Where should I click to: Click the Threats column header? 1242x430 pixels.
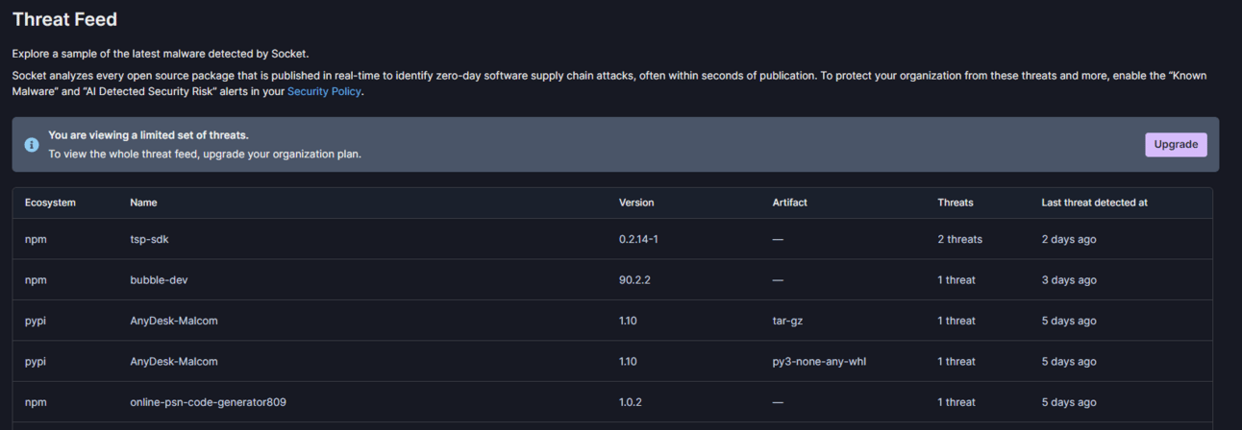pyautogui.click(x=955, y=203)
